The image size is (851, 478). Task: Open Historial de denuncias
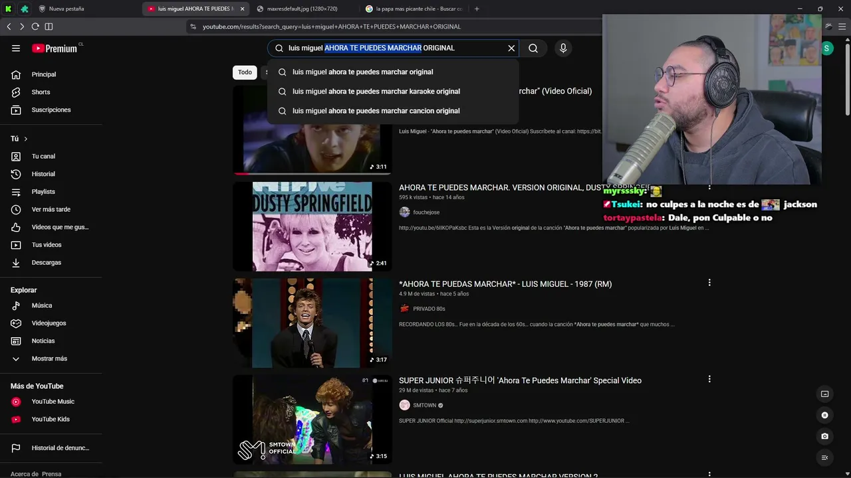tap(51, 448)
